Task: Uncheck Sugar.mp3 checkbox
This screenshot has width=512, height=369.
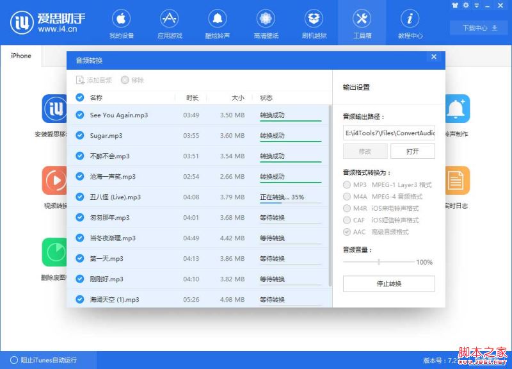Action: (80, 135)
